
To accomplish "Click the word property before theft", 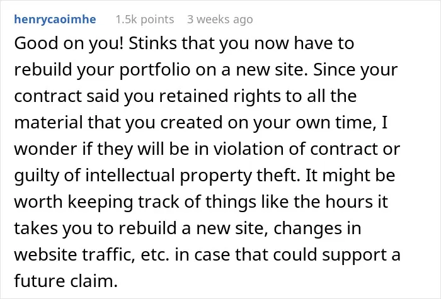I will point(215,176).
